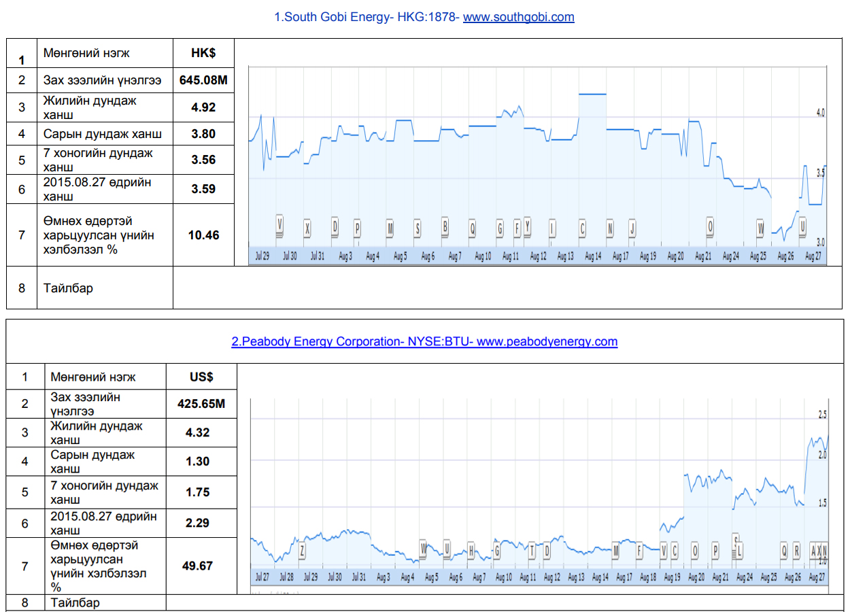Click the HK$ currency cell

click(x=203, y=52)
